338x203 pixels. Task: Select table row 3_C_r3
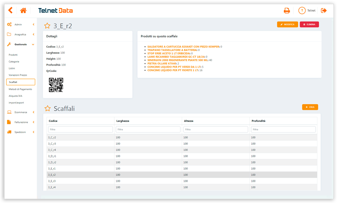(x=182, y=144)
